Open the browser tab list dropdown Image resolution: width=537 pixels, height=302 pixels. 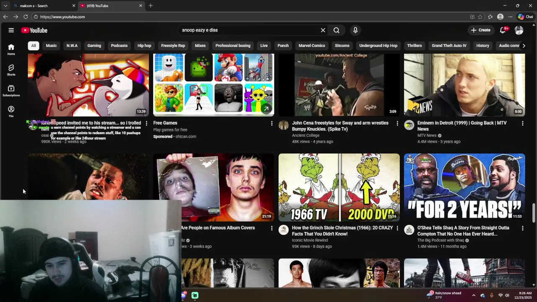tap(5, 5)
